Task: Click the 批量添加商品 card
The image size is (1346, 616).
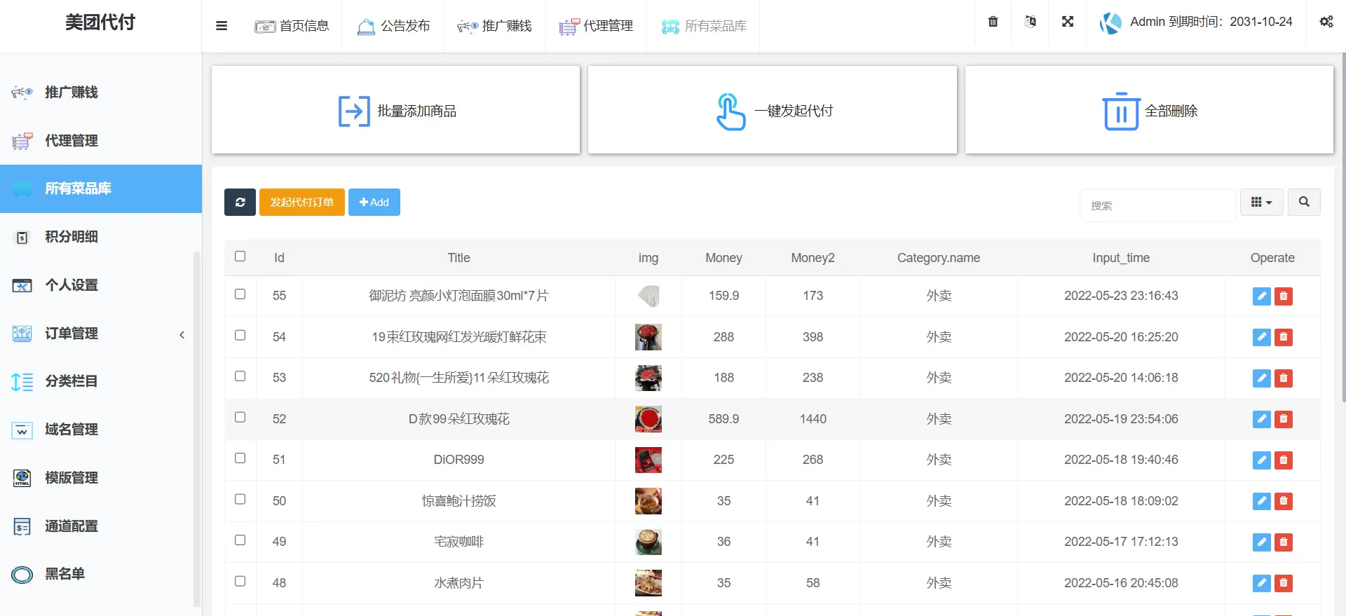Action: (396, 110)
